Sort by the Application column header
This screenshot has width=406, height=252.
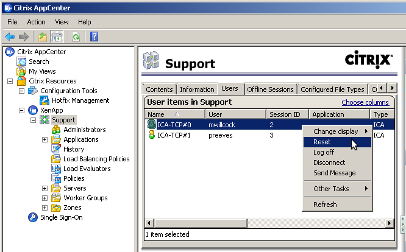(x=339, y=114)
